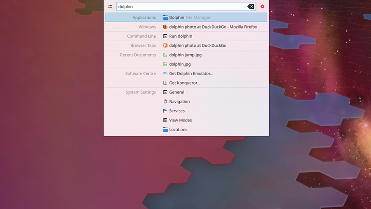This screenshot has width=371, height=209.
Task: Select Get Konqueror... entry
Action: pyautogui.click(x=186, y=83)
